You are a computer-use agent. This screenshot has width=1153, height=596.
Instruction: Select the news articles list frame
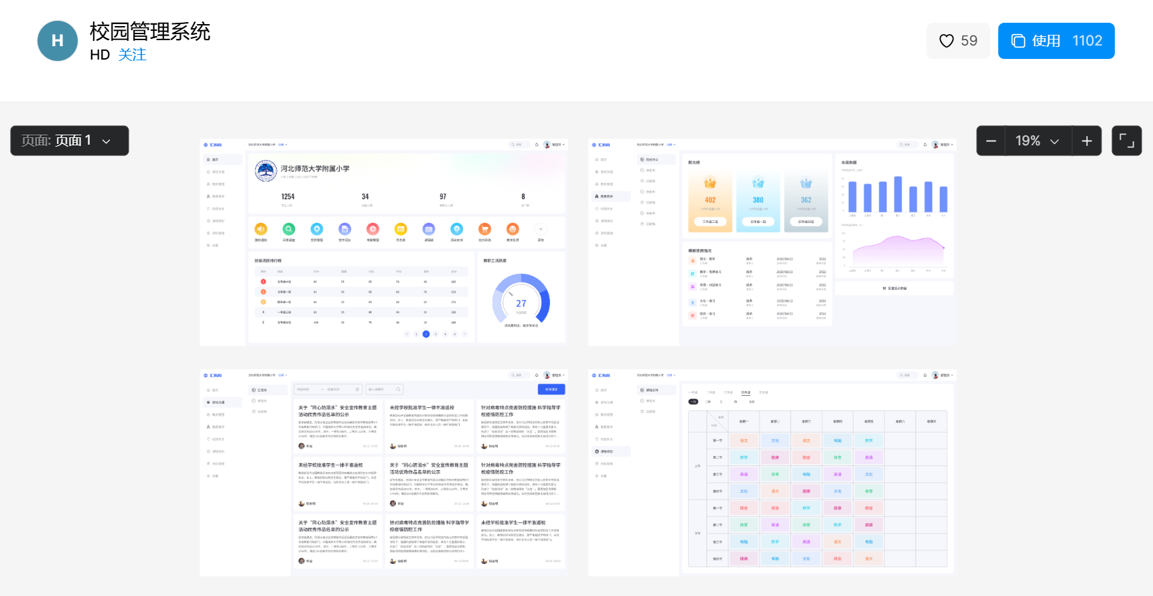point(383,473)
